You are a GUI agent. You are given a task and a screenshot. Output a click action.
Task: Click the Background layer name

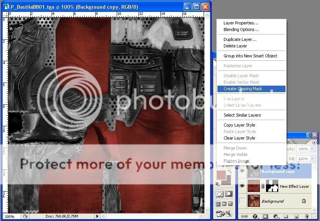coord(273,201)
